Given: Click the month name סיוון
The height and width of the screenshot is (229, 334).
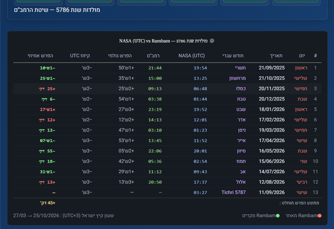Looking at the screenshot, I should 241,151.
